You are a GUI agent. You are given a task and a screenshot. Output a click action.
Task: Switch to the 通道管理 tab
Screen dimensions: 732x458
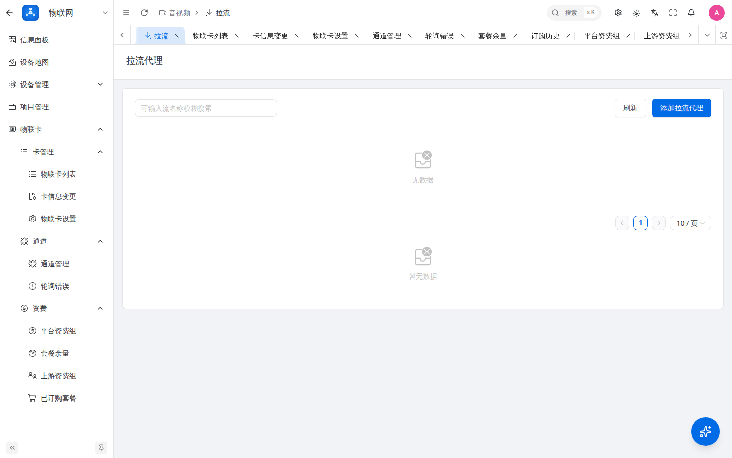click(x=387, y=36)
